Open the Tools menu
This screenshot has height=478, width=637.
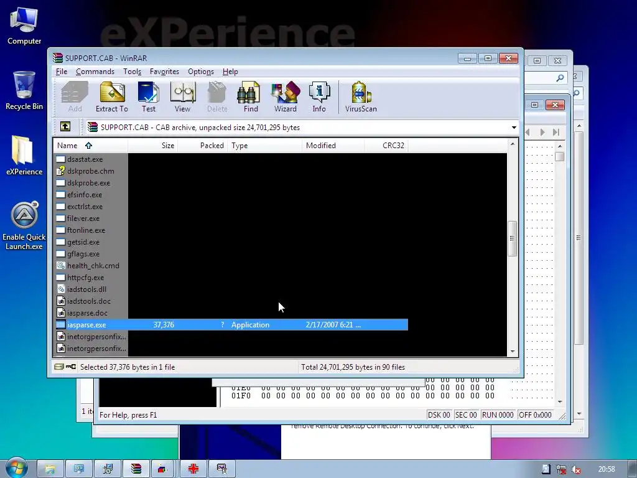pyautogui.click(x=132, y=72)
